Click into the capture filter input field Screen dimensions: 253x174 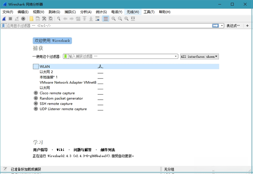pyautogui.click(x=121, y=56)
